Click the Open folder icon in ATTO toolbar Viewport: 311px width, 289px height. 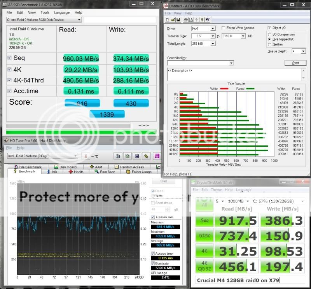click(173, 20)
